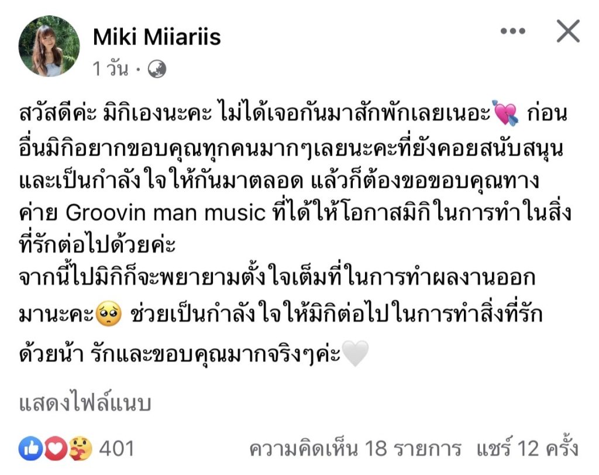The image size is (599, 475).
Task: Click the pink heart with arrow emoji
Action: click(506, 113)
